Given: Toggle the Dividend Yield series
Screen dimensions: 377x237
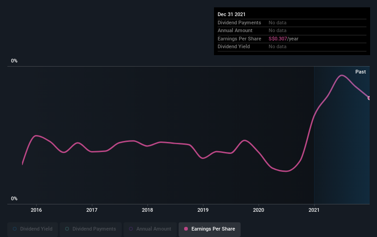Looking at the screenshot, I should click(33, 229).
